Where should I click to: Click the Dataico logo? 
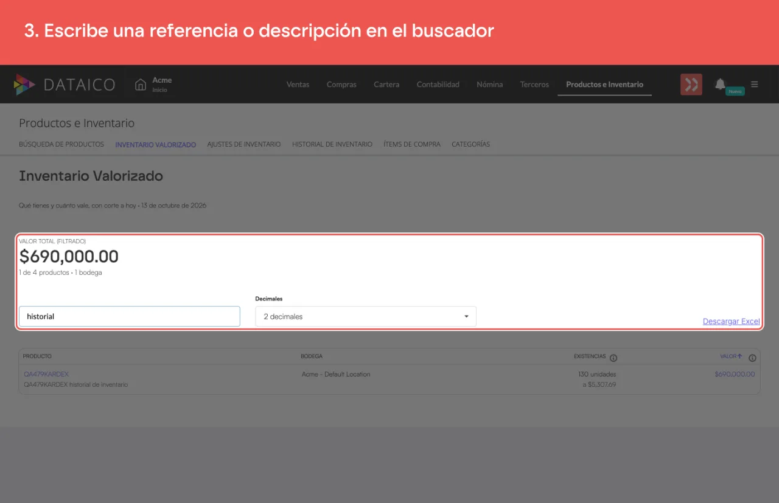click(65, 85)
